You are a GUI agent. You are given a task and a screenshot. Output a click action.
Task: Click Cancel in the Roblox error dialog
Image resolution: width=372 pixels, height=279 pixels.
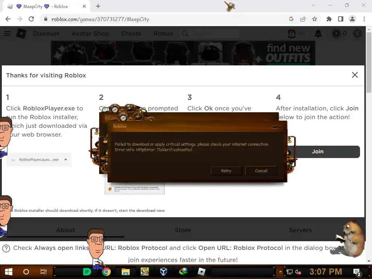[x=261, y=171]
